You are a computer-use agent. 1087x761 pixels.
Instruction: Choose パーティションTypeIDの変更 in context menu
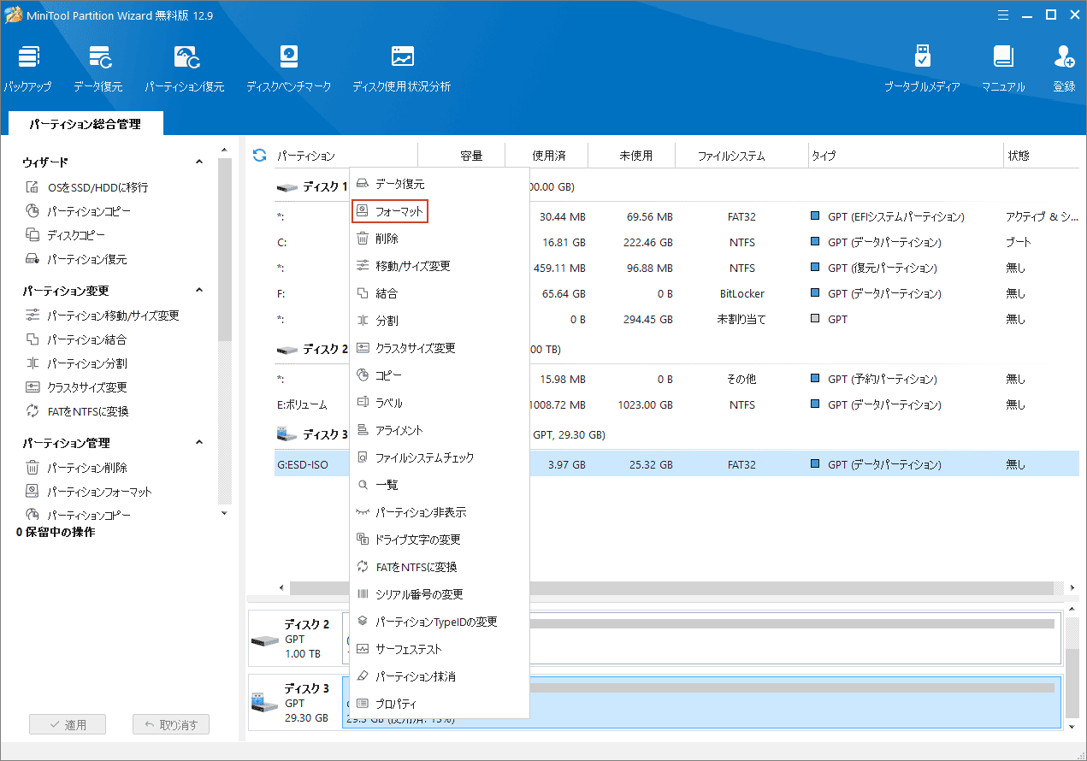(440, 622)
